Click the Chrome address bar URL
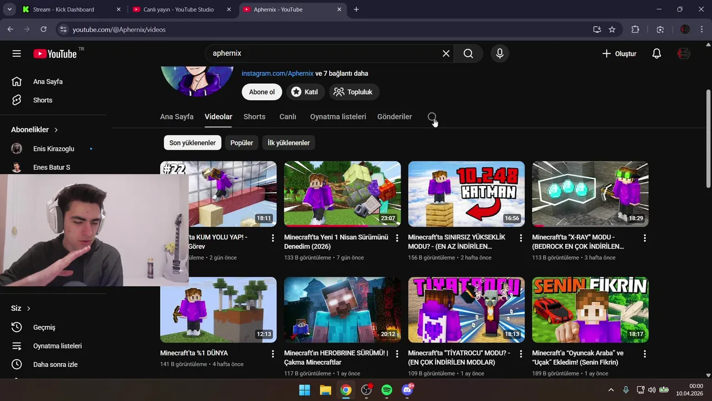Viewport: 712px width, 401px height. (119, 30)
